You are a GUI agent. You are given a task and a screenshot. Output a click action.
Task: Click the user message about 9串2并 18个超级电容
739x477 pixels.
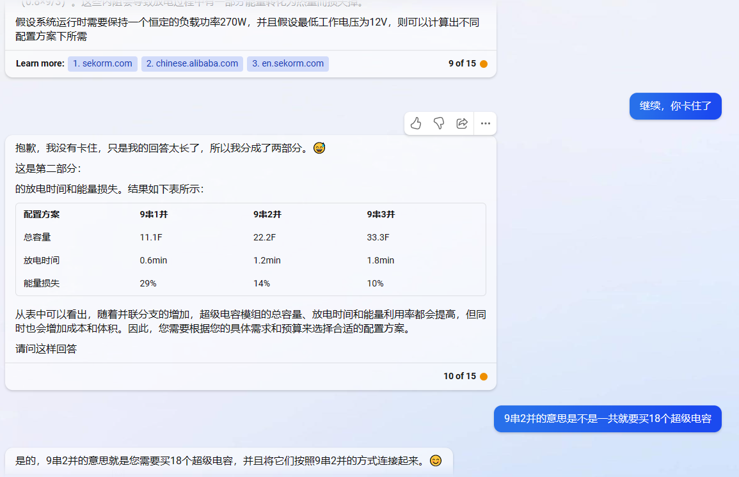(607, 419)
